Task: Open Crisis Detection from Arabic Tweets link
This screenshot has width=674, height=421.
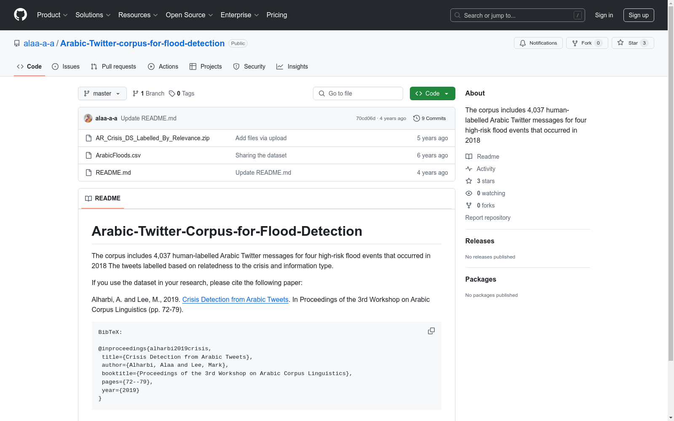Action: pyautogui.click(x=235, y=299)
